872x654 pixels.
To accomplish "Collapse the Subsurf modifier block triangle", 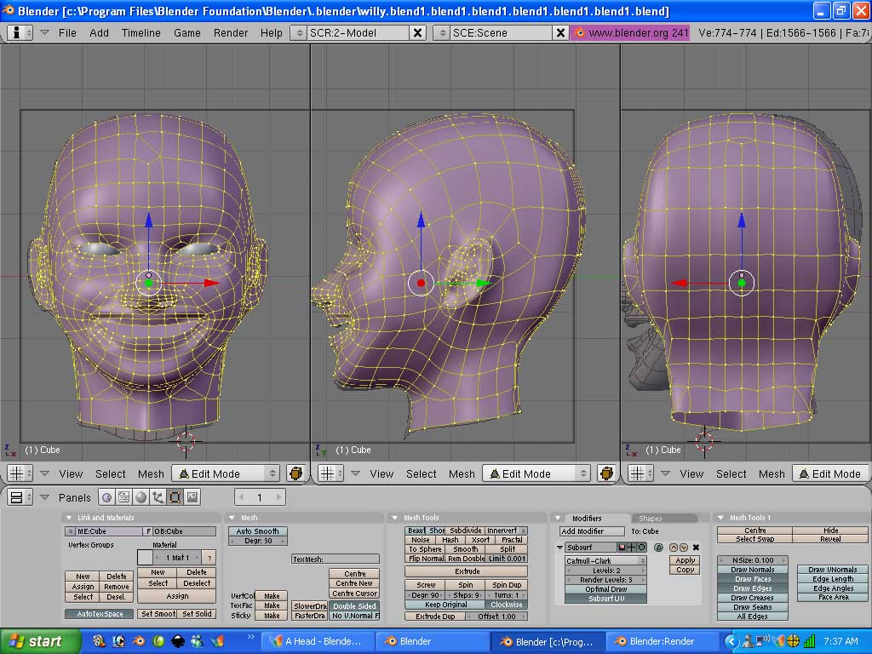I will [x=559, y=548].
